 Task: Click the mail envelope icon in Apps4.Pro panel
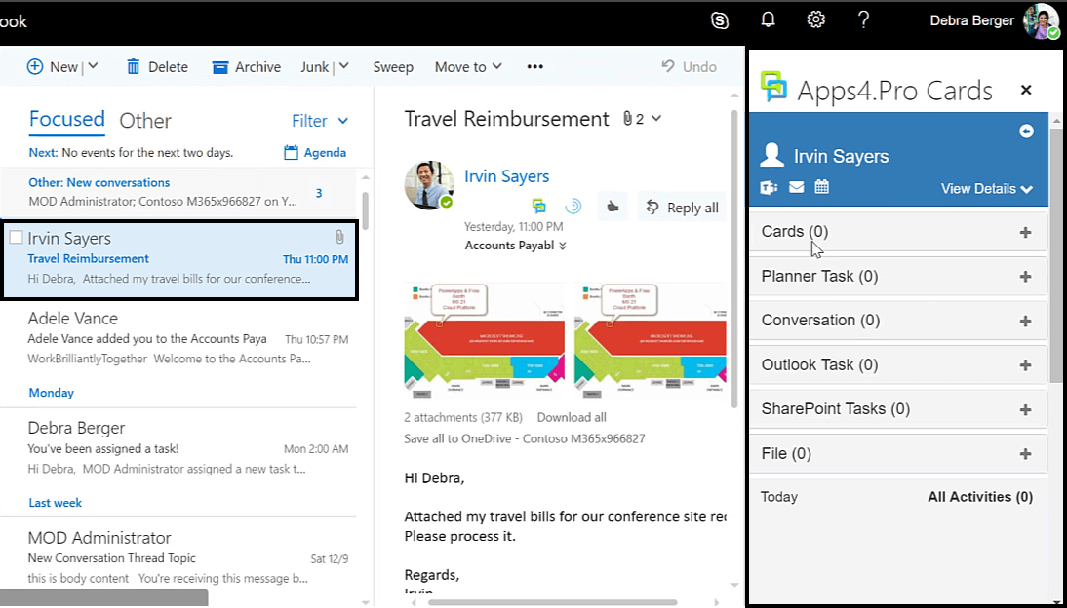pos(796,187)
